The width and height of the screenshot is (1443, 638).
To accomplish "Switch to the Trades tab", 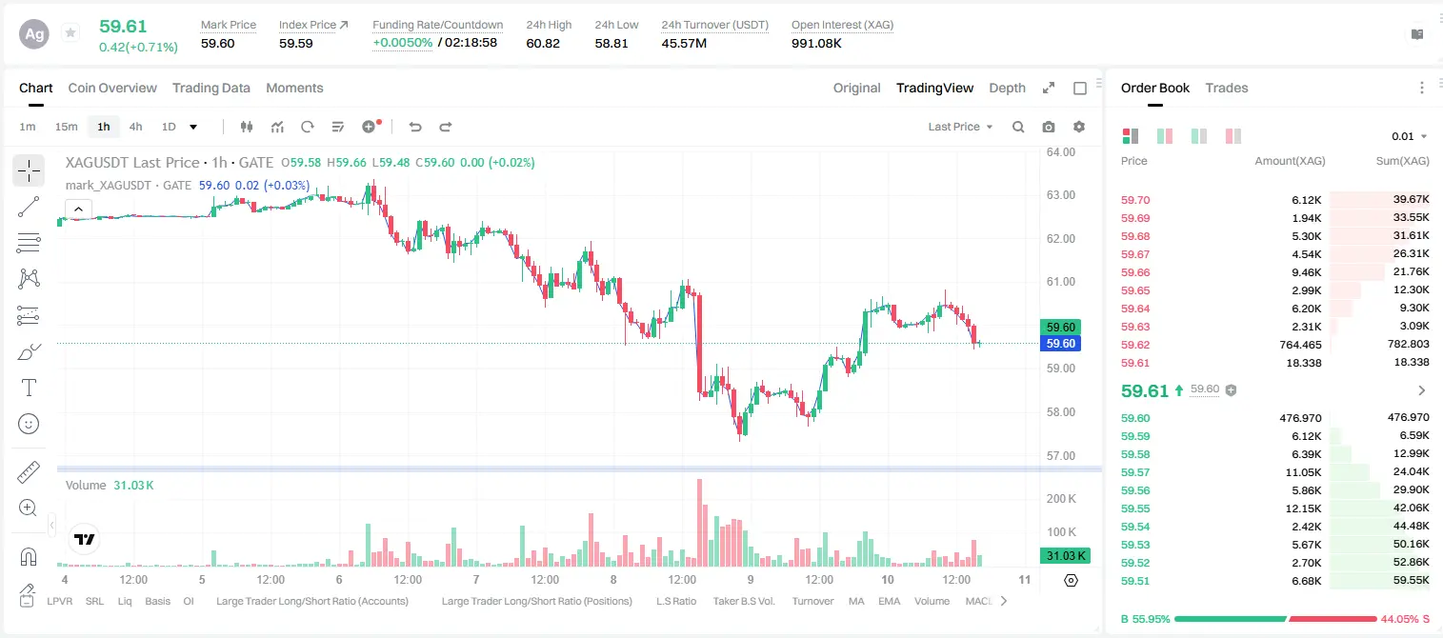I will 1226,88.
